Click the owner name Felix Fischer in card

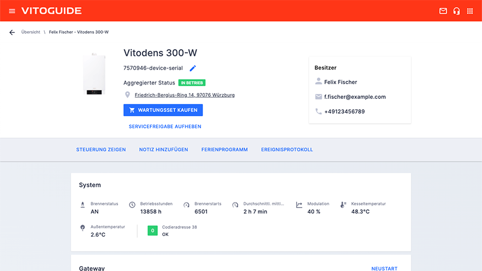pos(340,82)
